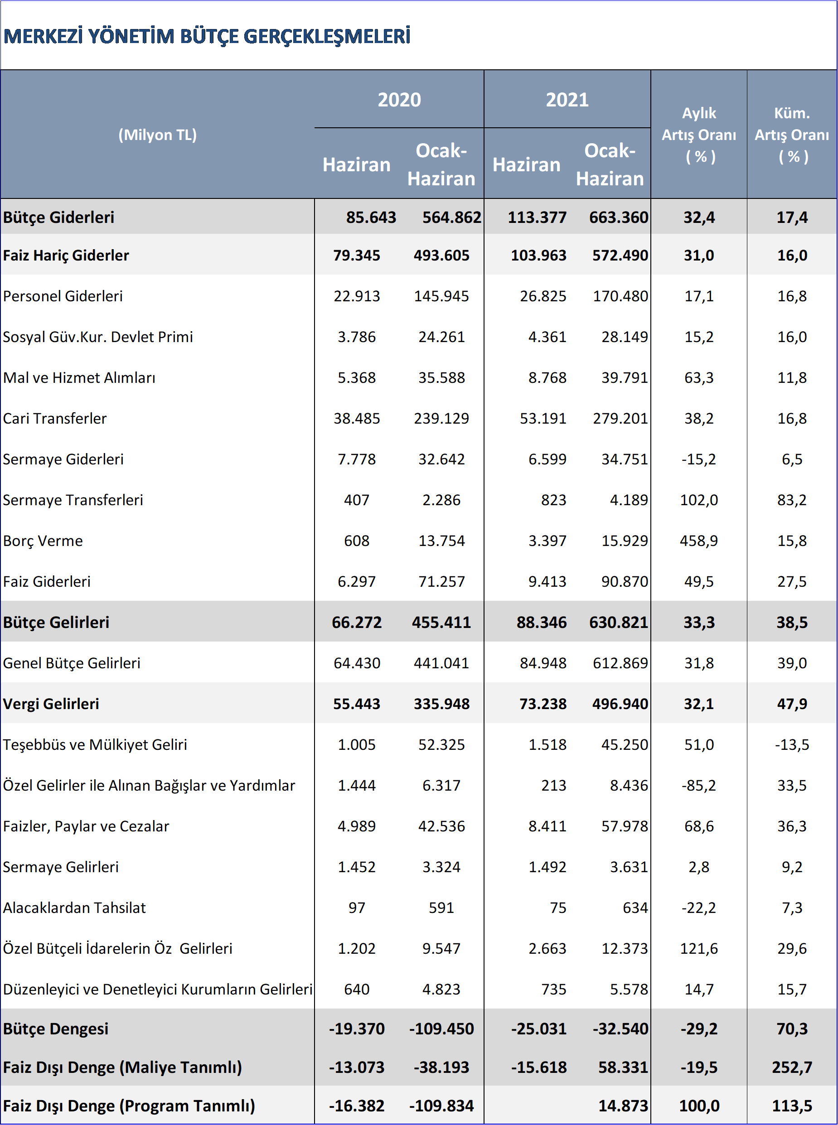This screenshot has width=838, height=1125.
Task: Click value 47,9 in Vergi Gelirleri row
Action: 792,704
